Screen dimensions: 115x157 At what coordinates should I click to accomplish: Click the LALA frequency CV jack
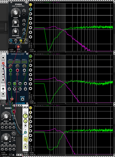click(x=25, y=126)
